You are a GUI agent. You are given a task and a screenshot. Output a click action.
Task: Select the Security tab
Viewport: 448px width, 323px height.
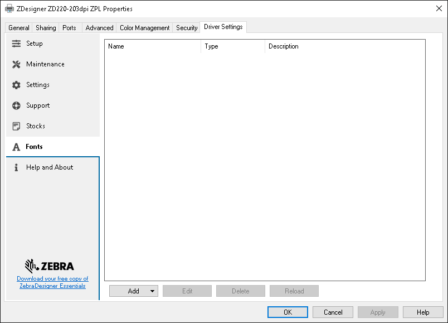tap(186, 27)
